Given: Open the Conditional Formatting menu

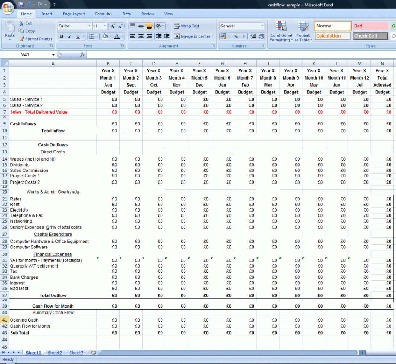Looking at the screenshot, I should (x=281, y=32).
